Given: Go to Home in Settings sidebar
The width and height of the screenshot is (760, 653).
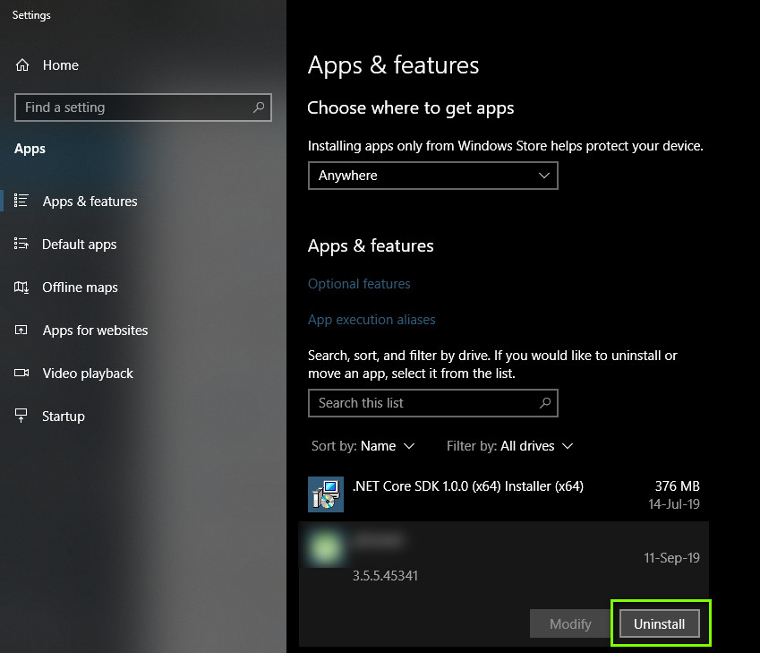Looking at the screenshot, I should click(61, 65).
